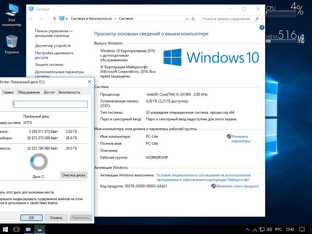This screenshot has height=234, width=312.
Task: Click the volume speaker tray icon
Action: coord(269,229)
